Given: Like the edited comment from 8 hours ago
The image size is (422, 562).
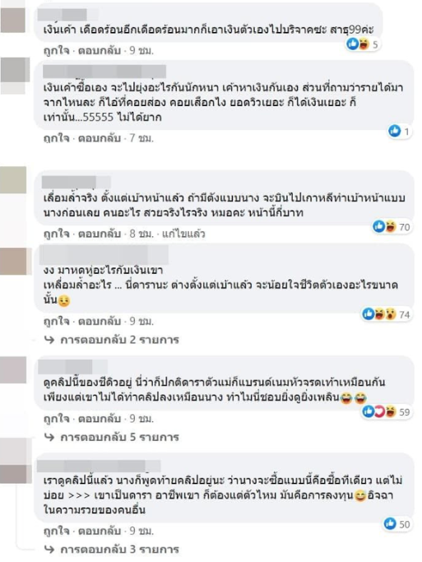Looking at the screenshot, I should pyautogui.click(x=56, y=234).
